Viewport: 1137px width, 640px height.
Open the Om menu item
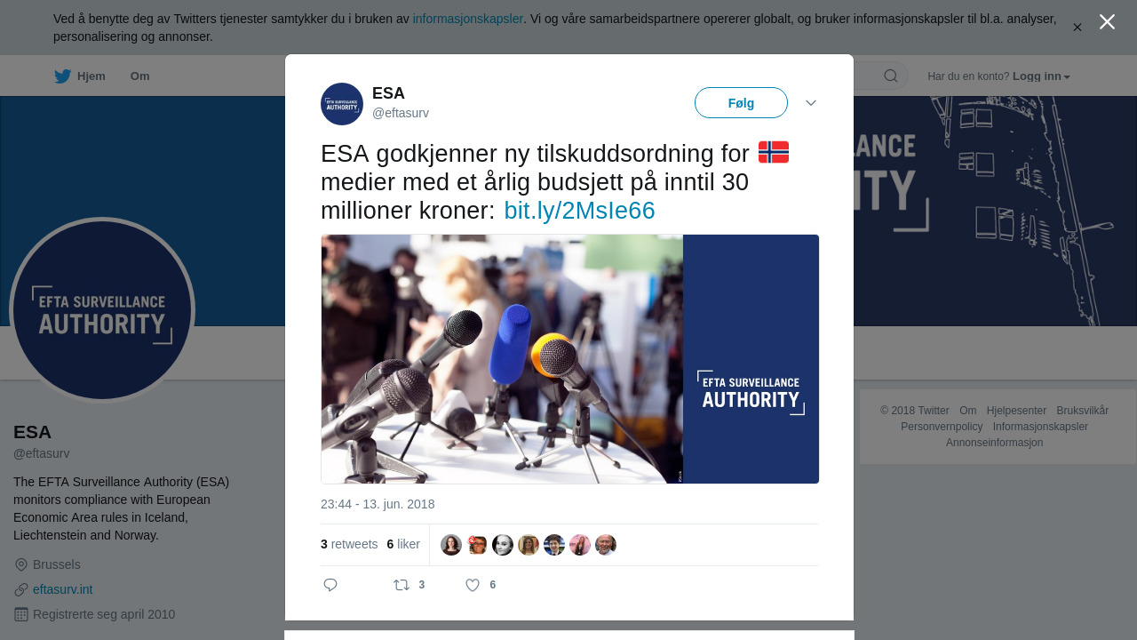coord(139,76)
